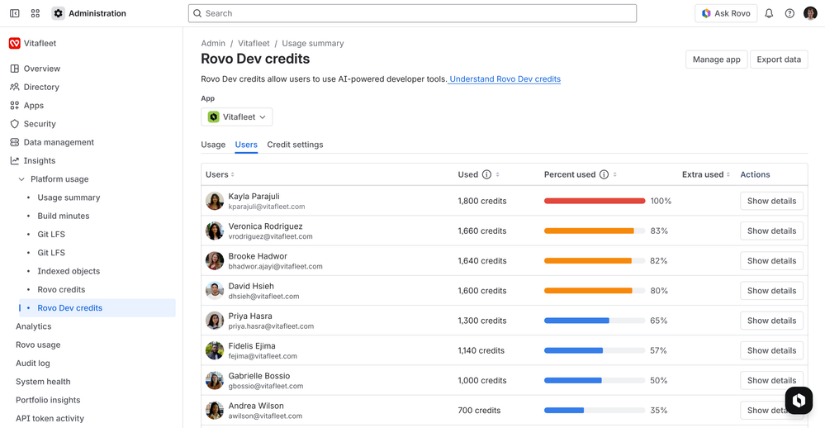Image resolution: width=825 pixels, height=428 pixels.
Task: Click Veronica Rodriguez's orange 83% usage bar
Action: click(589, 231)
